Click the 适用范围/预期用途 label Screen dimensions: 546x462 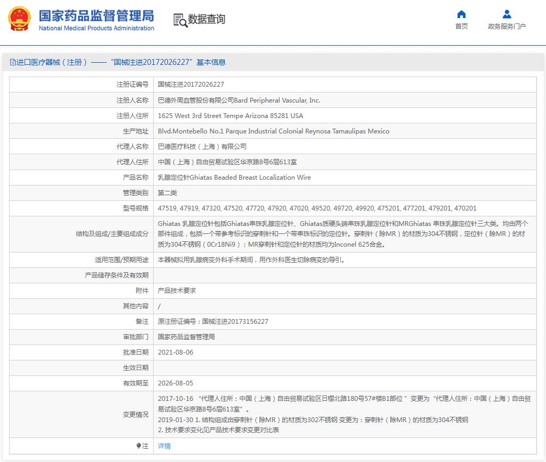[x=122, y=260]
